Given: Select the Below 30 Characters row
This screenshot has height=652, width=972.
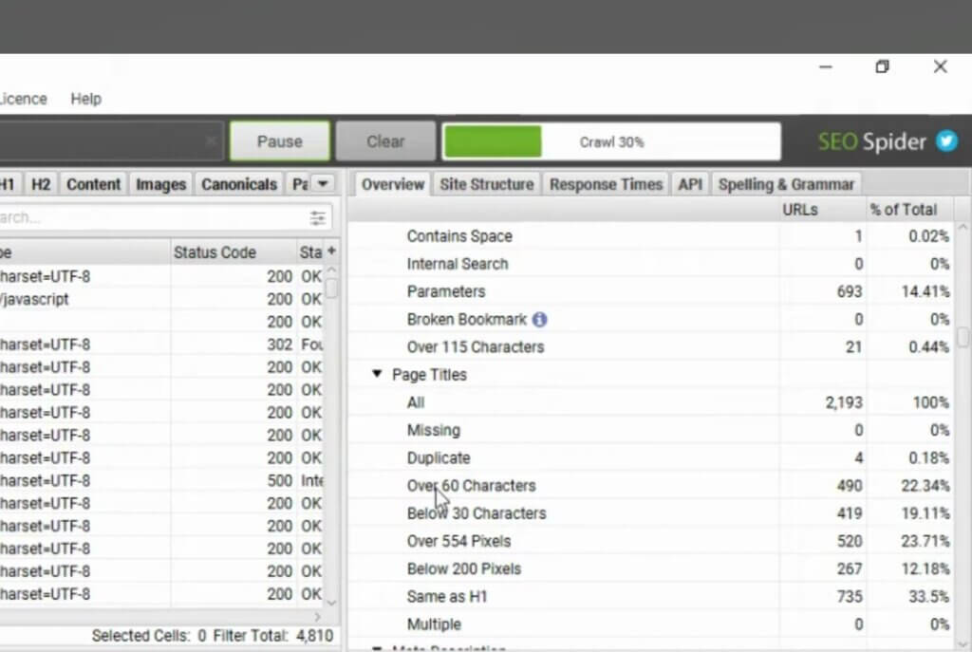Looking at the screenshot, I should point(649,513).
